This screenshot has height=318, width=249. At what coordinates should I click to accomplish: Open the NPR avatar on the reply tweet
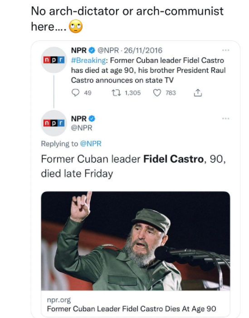54,123
